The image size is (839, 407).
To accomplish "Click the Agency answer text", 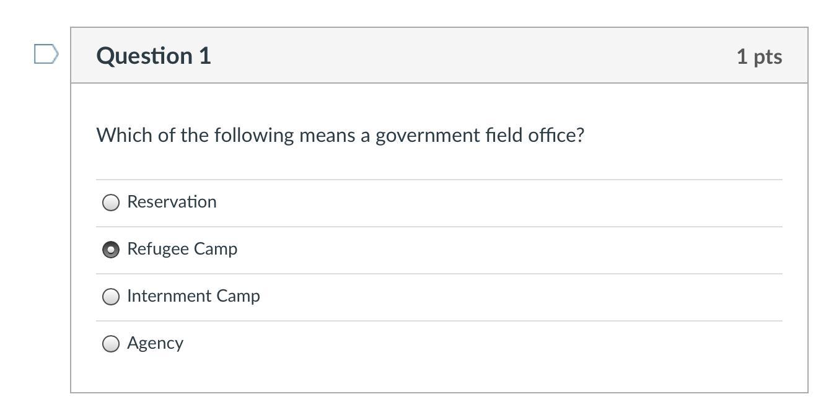I will tap(155, 343).
